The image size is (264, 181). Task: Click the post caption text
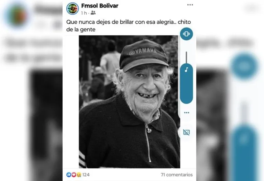click(129, 26)
